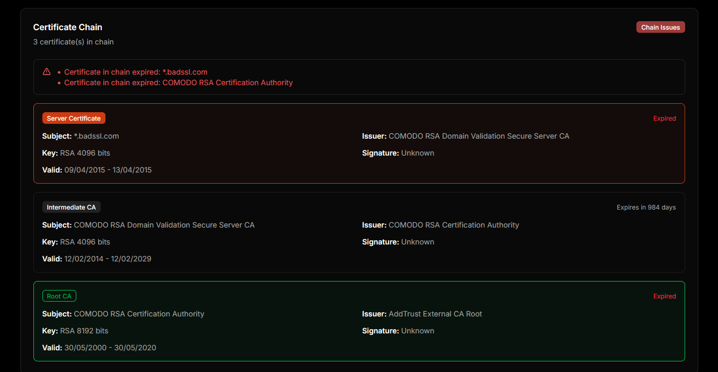
Task: Click the Intermediate CA subject value
Action: [x=164, y=225]
